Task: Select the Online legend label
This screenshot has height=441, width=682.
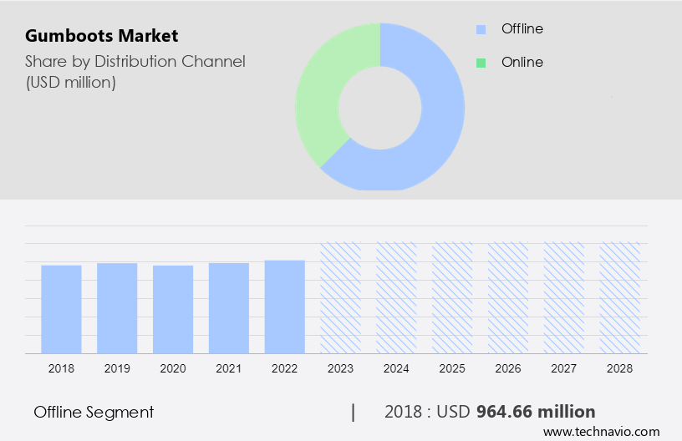Action: 522,63
